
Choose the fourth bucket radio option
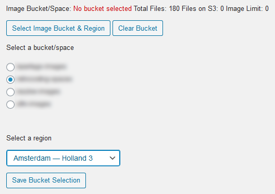tap(10, 105)
